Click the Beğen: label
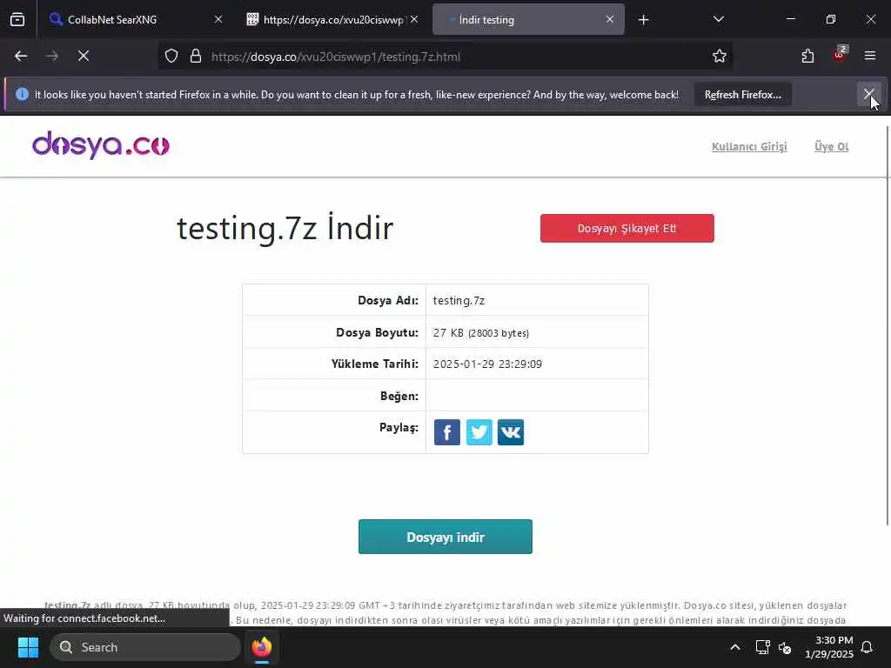This screenshot has width=891, height=668. (x=399, y=397)
